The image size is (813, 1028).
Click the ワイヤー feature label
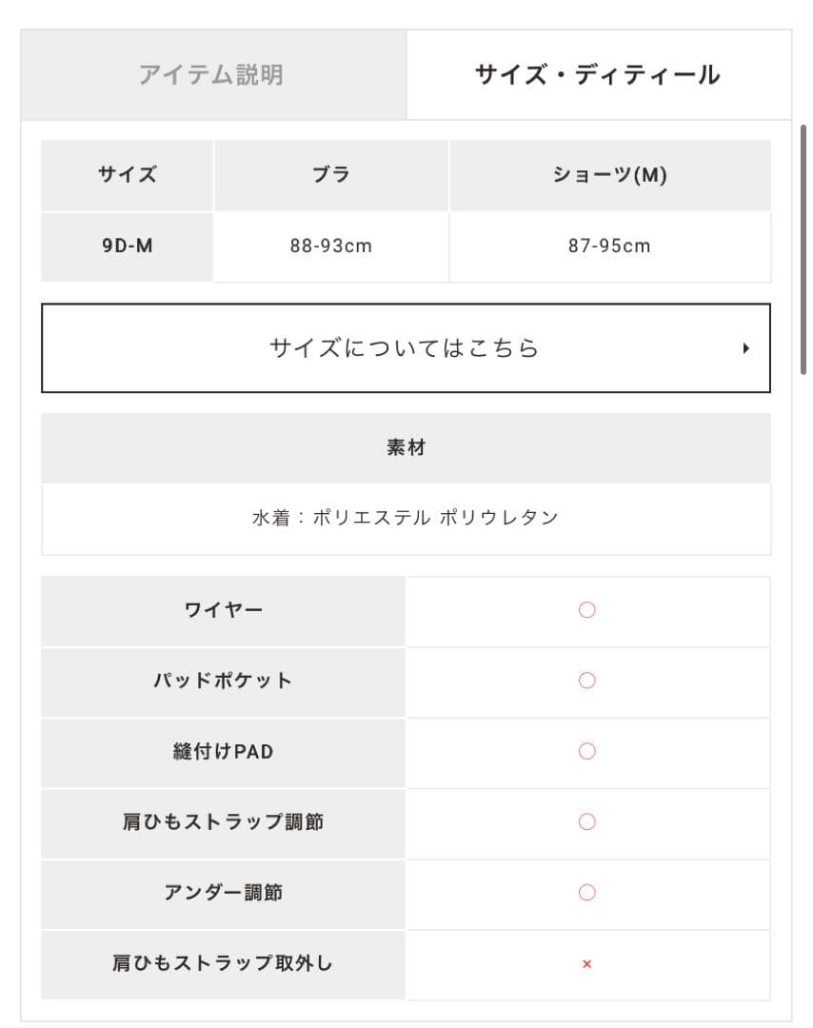(x=224, y=610)
